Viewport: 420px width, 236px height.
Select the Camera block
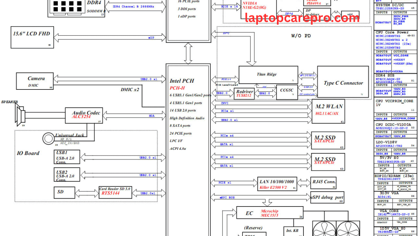pyautogui.click(x=35, y=81)
